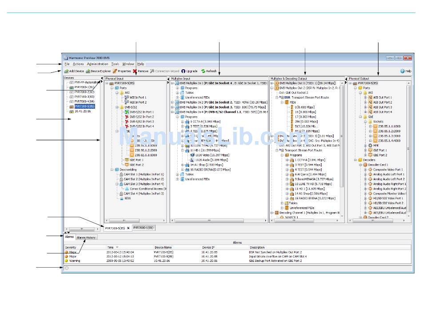Collapse the GbE folder in Physical Output
The width and height of the screenshot is (422, 320).
(360, 117)
